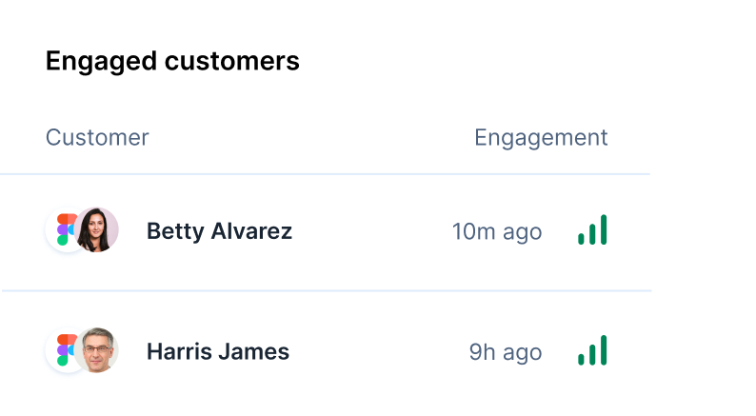Click middle bar in Harris James's engagement indicator
Viewport: 756px width, 416px height.
point(592,353)
